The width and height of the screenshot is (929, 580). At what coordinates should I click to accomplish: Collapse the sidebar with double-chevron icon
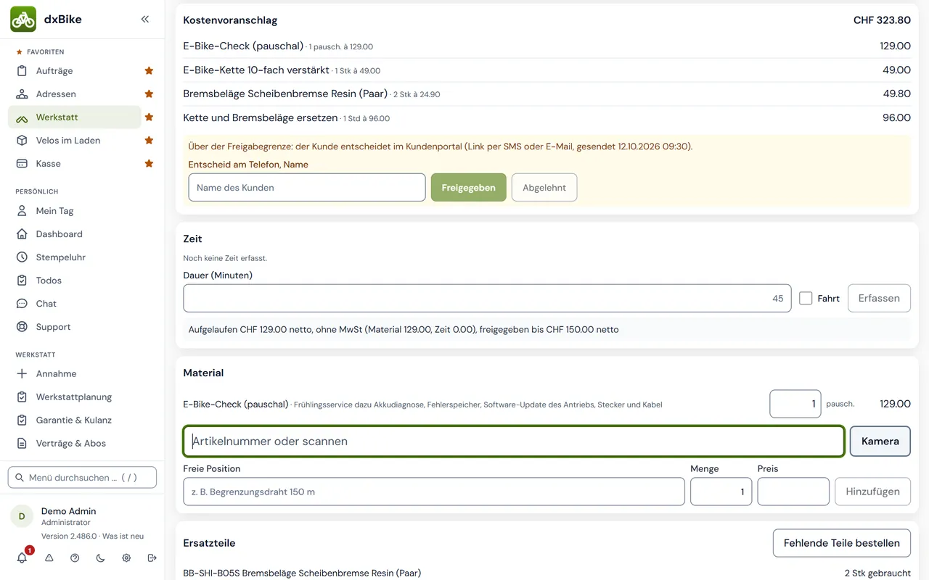click(145, 20)
